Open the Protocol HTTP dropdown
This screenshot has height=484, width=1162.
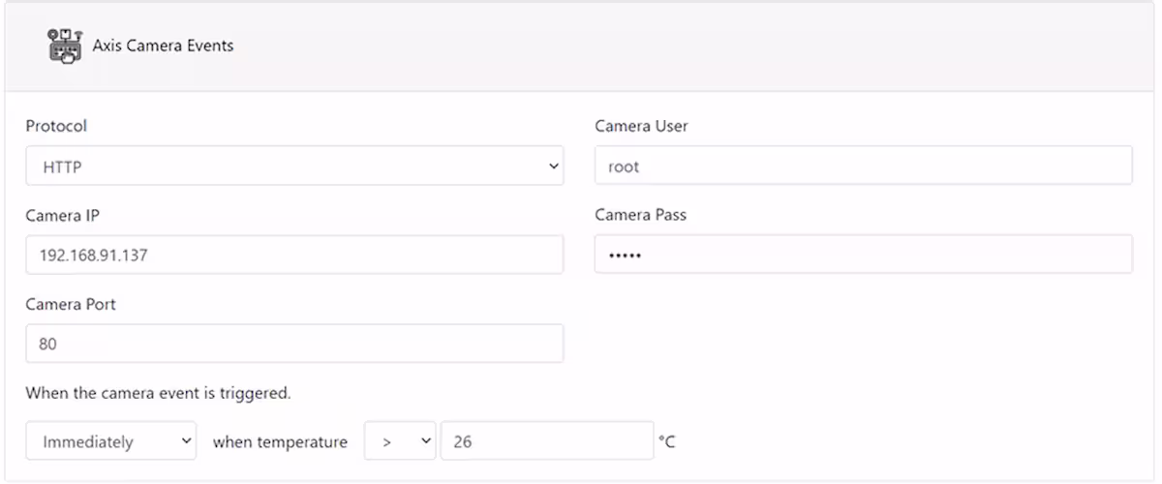click(x=294, y=166)
